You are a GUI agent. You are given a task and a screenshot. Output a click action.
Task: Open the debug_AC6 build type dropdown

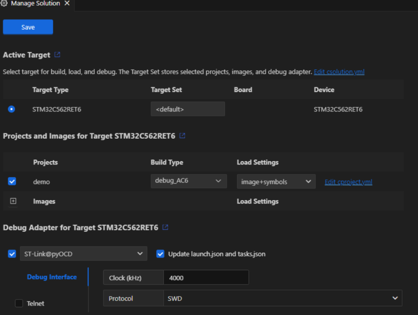(189, 181)
